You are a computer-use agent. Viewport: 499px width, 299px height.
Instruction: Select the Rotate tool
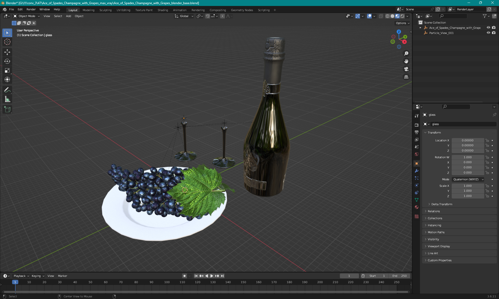(x=7, y=61)
